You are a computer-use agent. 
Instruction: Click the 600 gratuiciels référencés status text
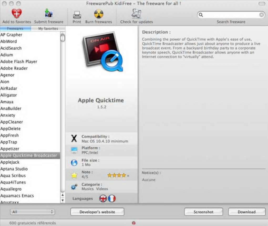click(33, 223)
